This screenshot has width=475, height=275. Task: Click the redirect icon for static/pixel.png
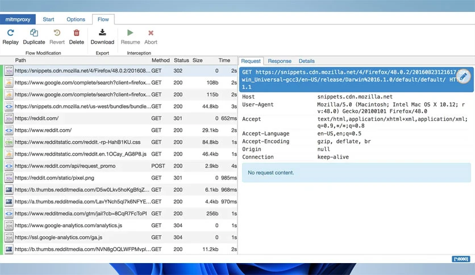pos(9,178)
